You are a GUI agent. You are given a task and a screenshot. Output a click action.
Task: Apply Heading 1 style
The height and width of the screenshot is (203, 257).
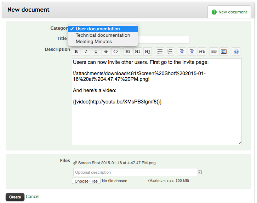click(x=128, y=52)
